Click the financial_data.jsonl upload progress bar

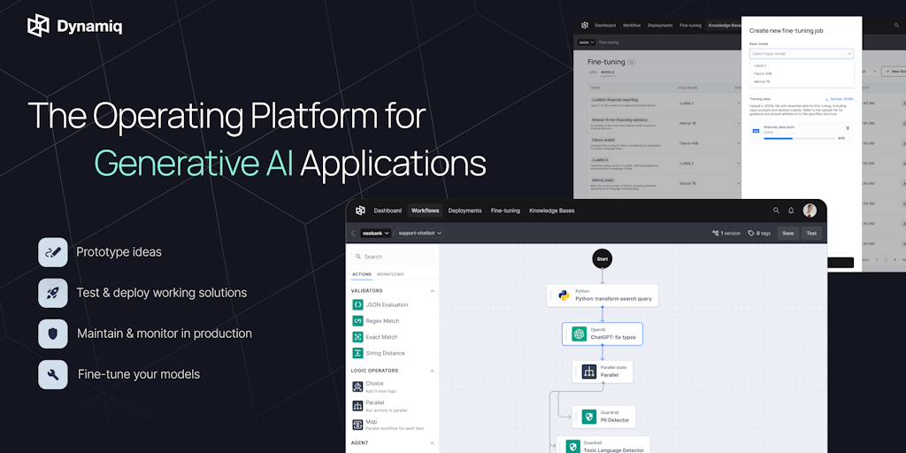tap(799, 139)
